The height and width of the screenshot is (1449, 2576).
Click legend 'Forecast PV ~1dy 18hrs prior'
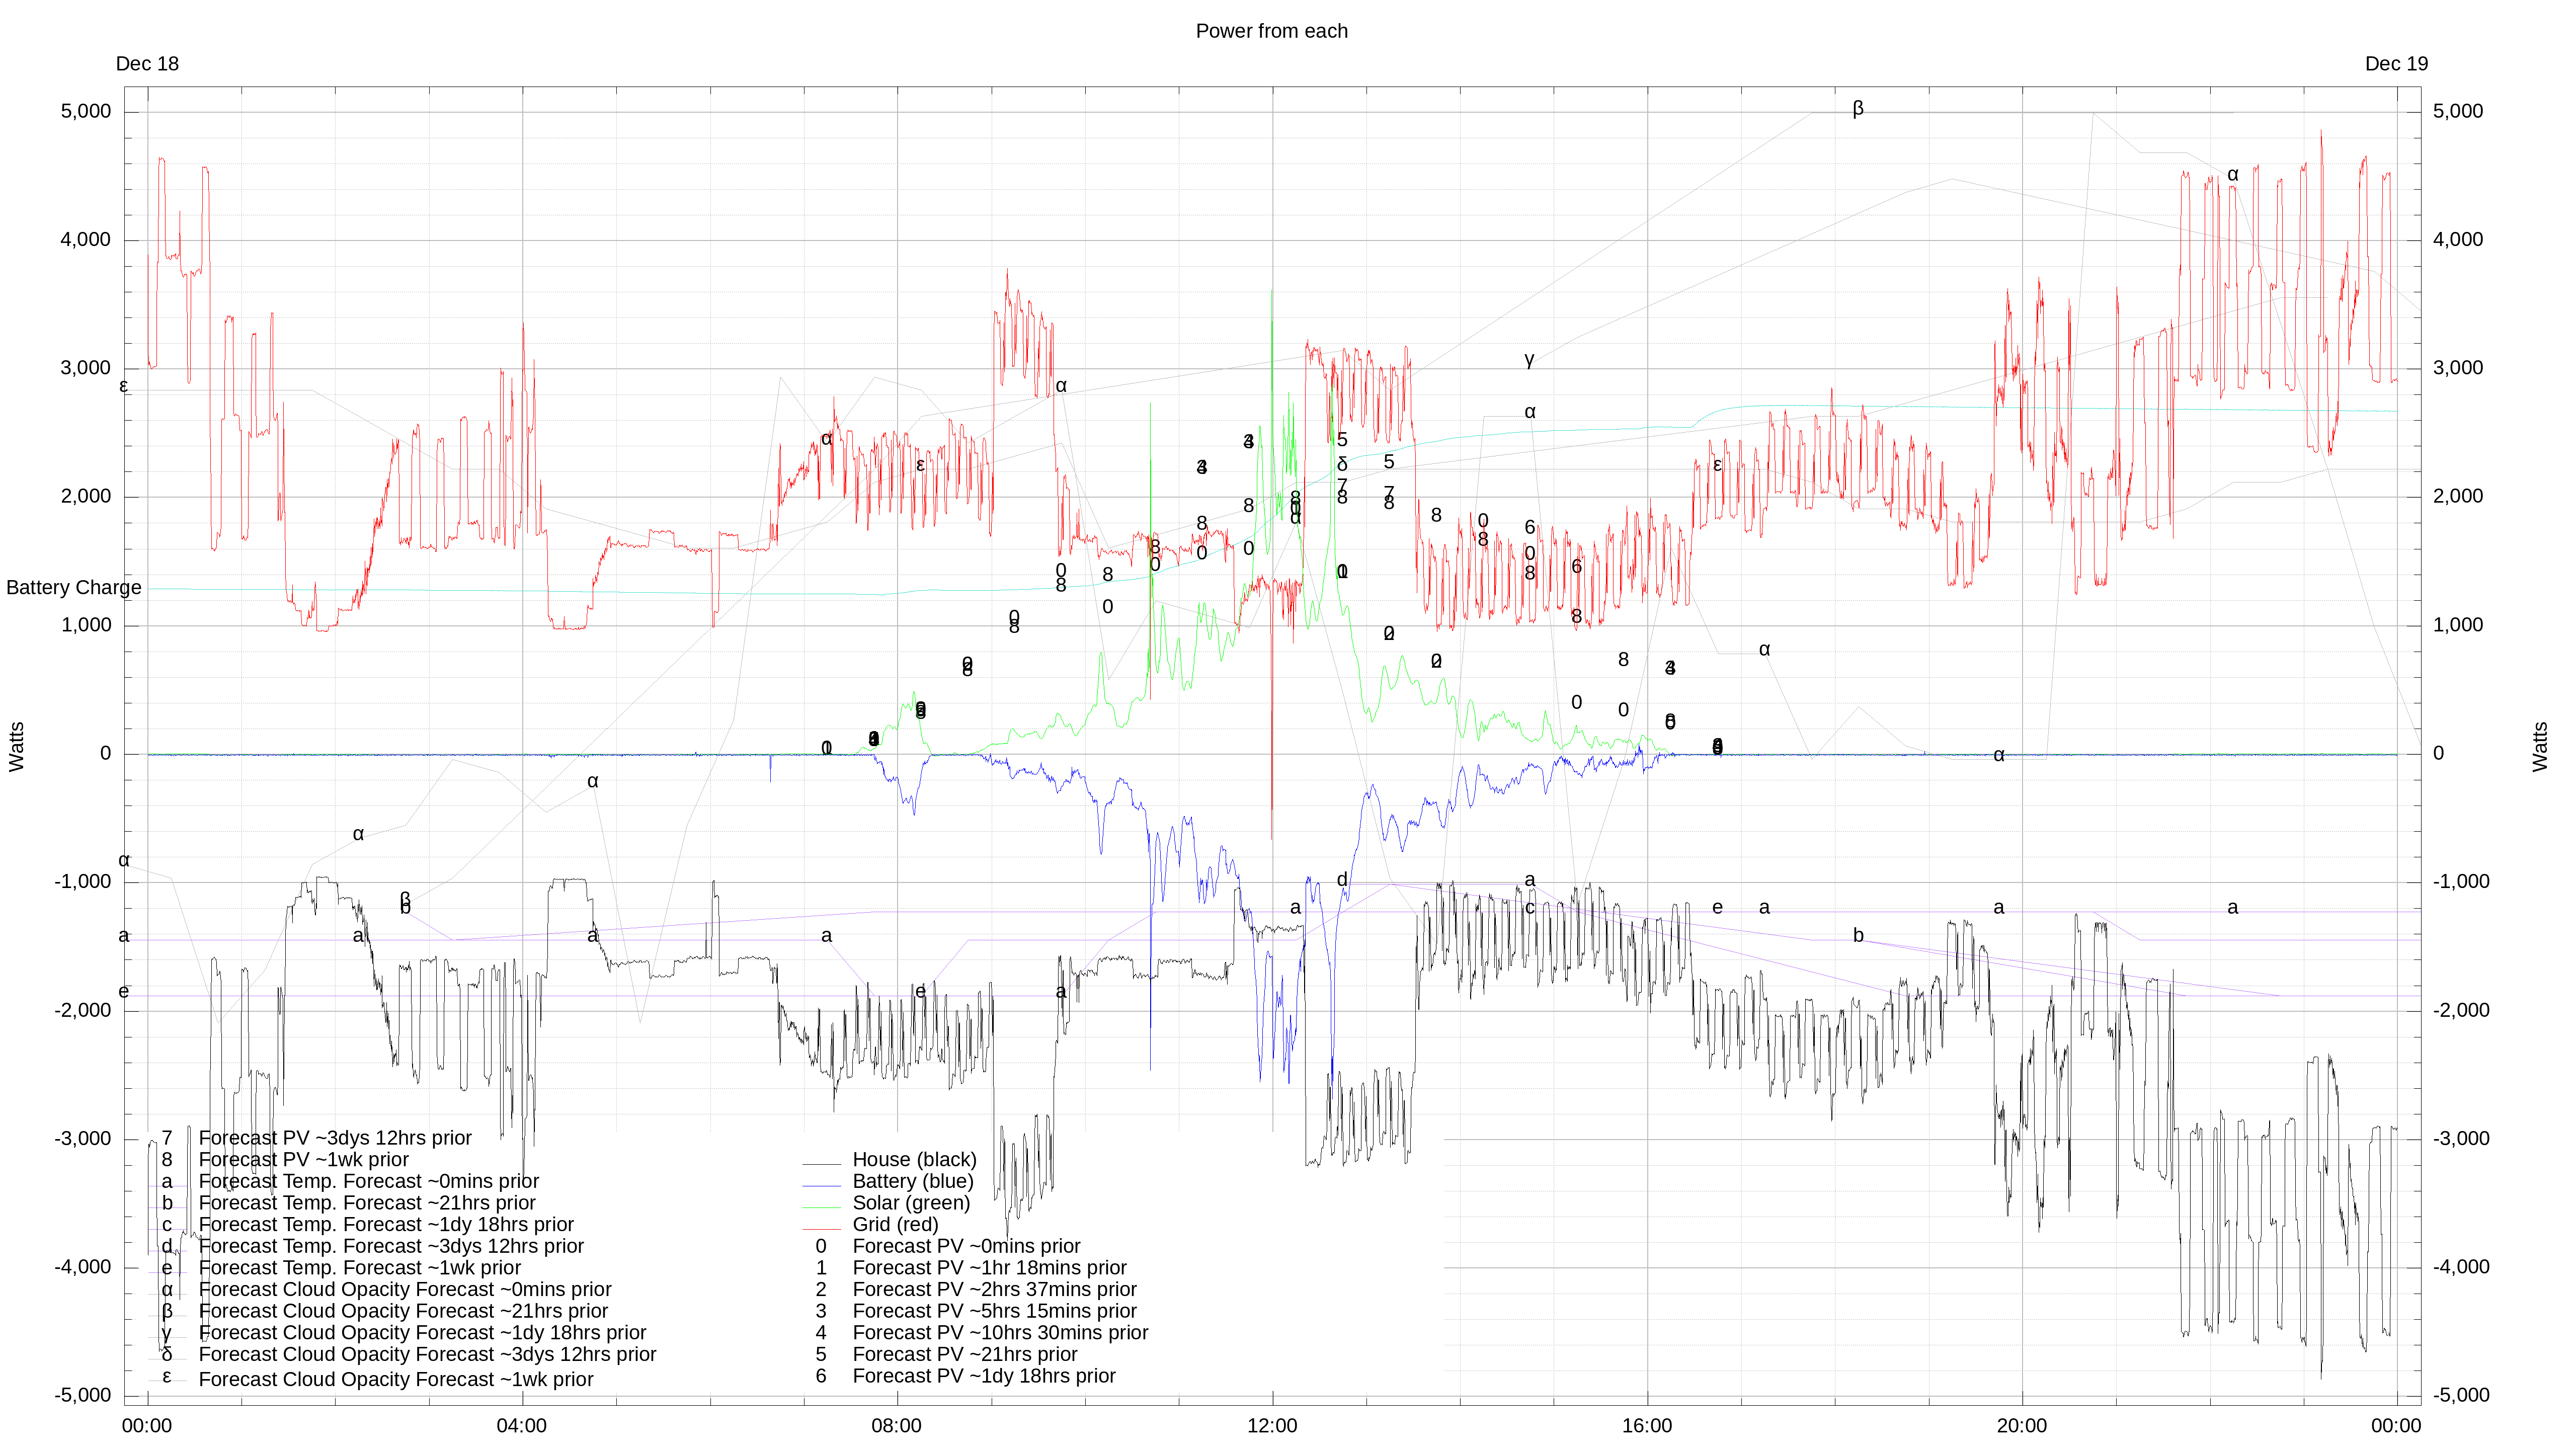pos(984,1377)
